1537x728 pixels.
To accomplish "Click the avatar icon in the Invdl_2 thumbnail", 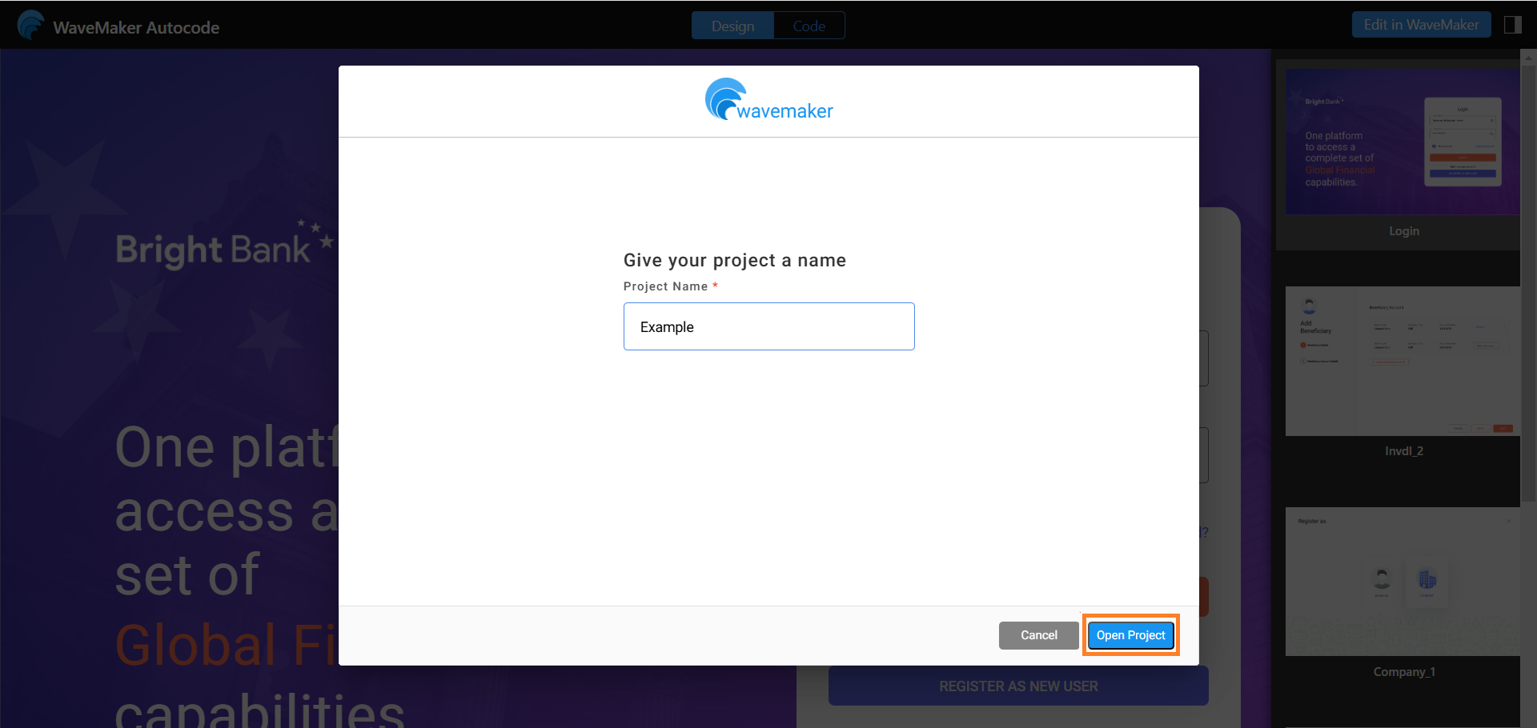I will [x=1308, y=306].
